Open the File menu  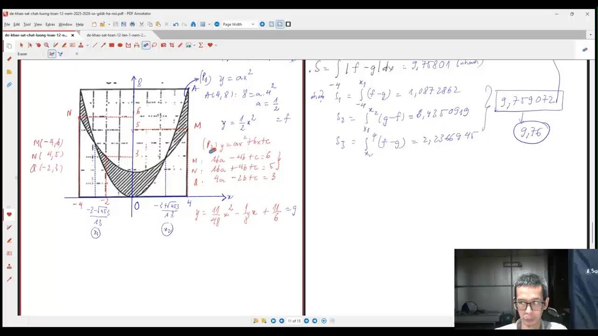click(x=7, y=24)
